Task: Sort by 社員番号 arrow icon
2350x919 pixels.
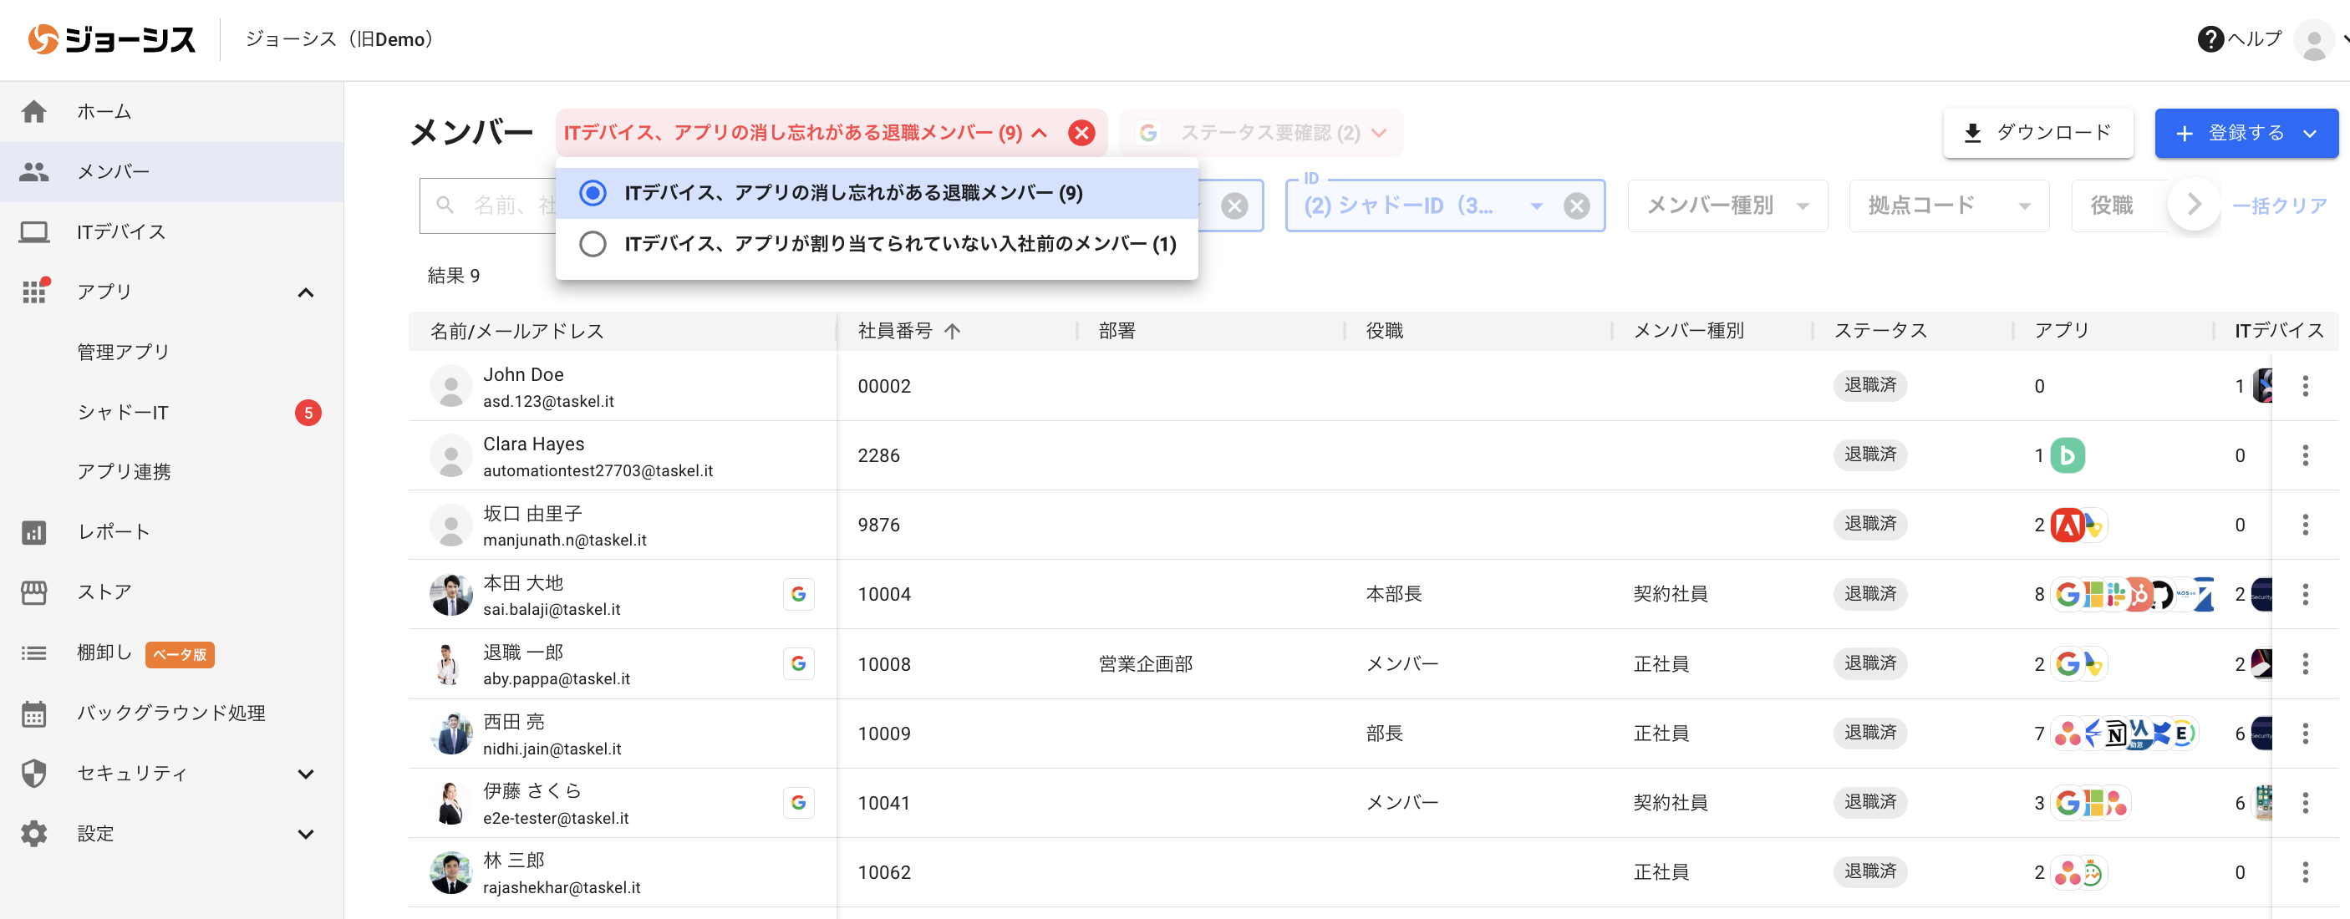Action: point(953,331)
